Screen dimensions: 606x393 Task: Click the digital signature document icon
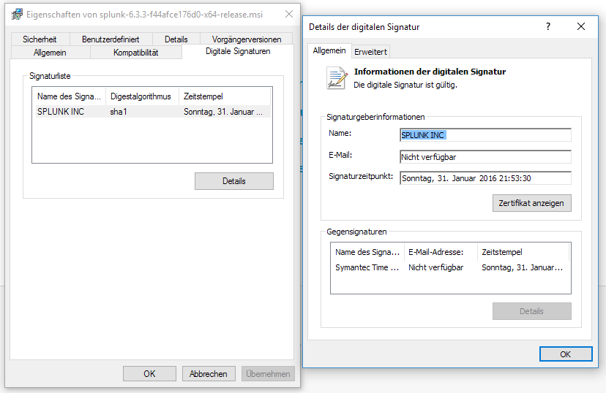click(x=337, y=78)
